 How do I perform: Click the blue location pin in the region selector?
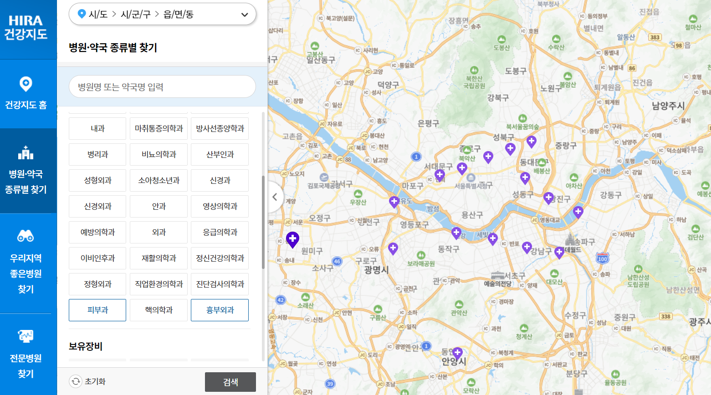click(x=81, y=14)
